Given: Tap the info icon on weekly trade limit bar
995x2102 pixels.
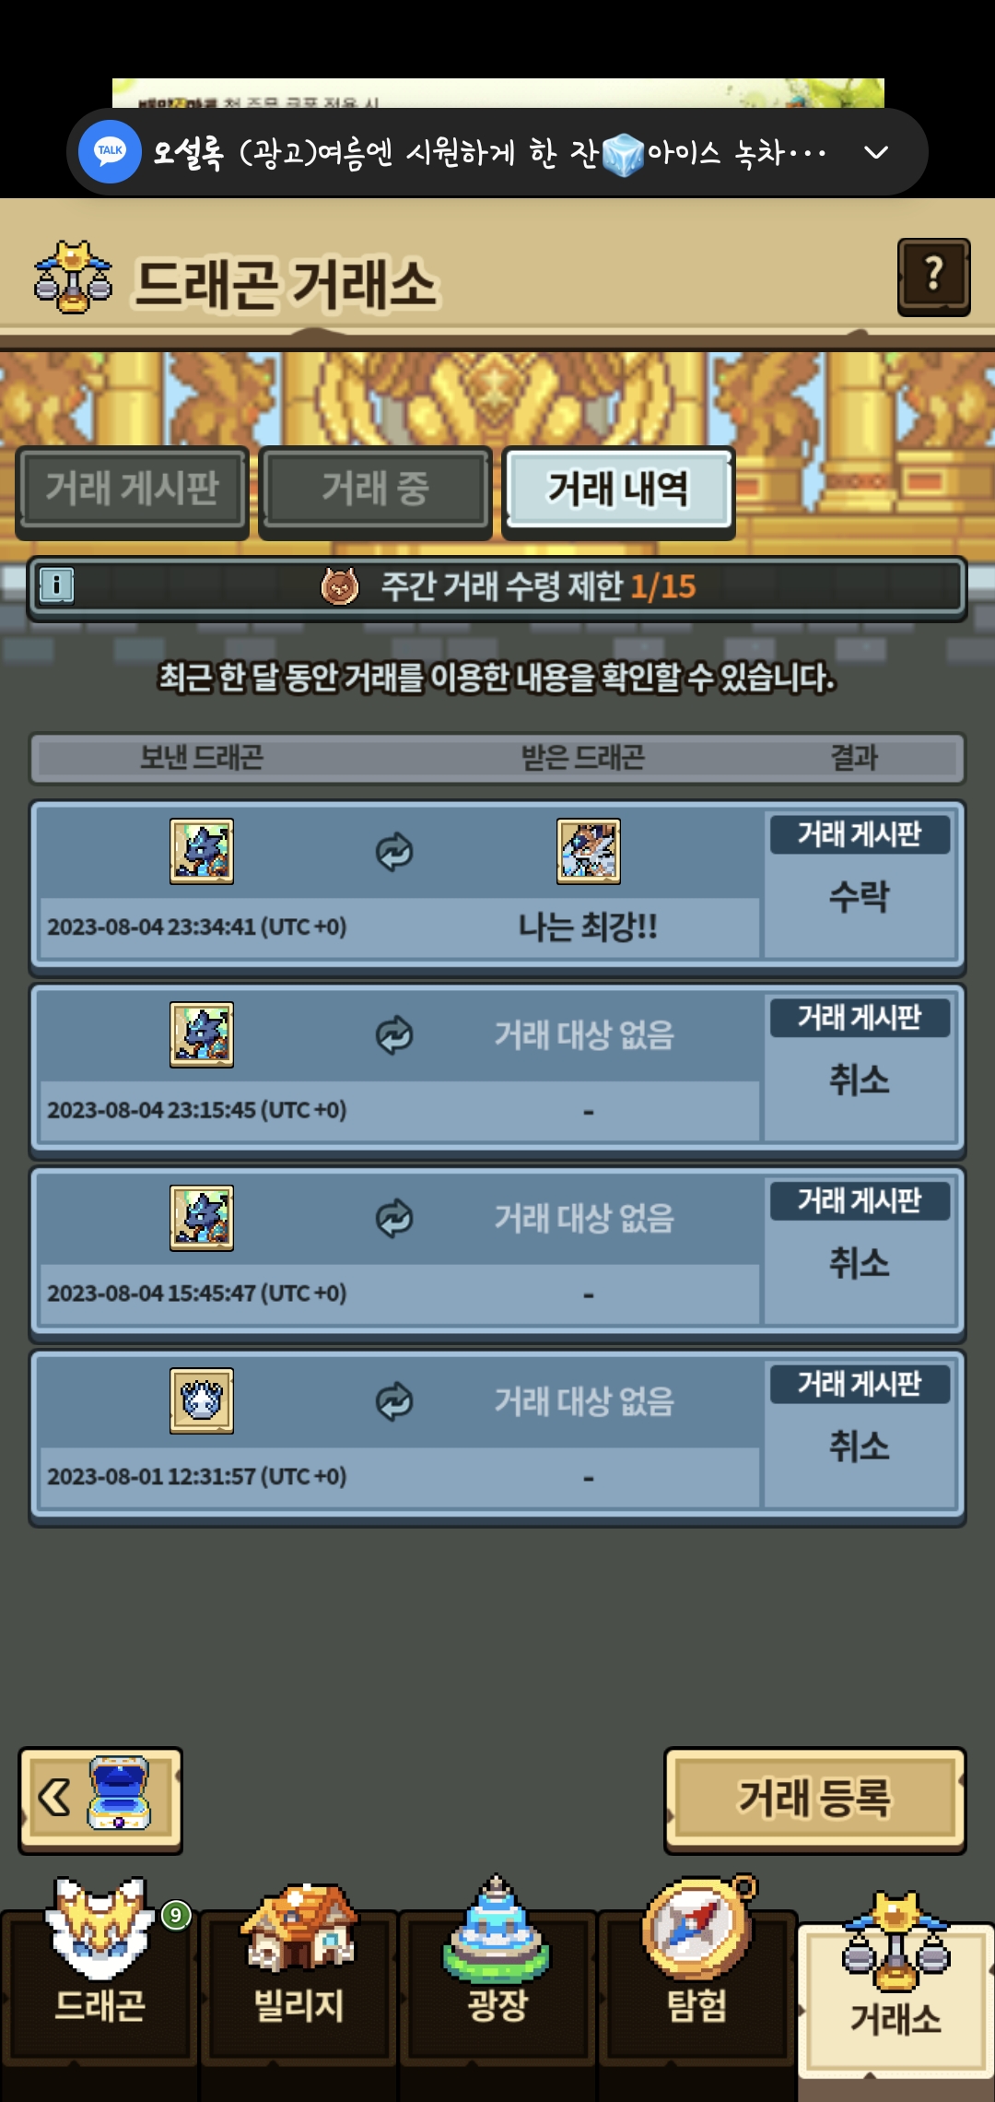Looking at the screenshot, I should [57, 585].
